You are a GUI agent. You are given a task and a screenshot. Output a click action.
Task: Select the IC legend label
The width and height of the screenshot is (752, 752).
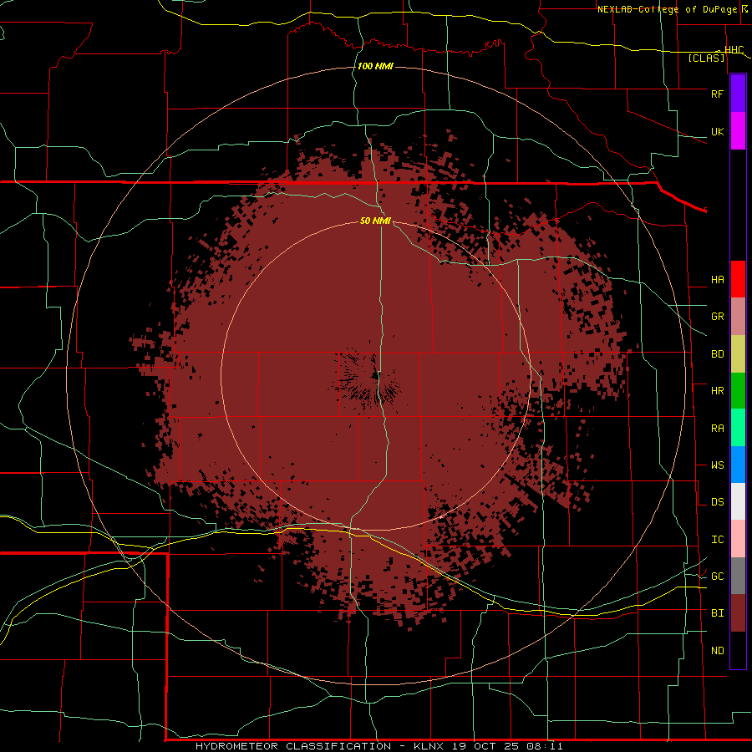coord(717,540)
